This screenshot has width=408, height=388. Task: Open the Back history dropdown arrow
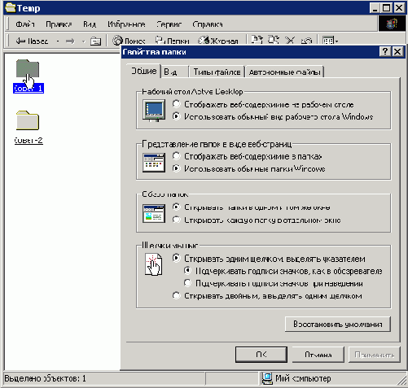pos(58,41)
